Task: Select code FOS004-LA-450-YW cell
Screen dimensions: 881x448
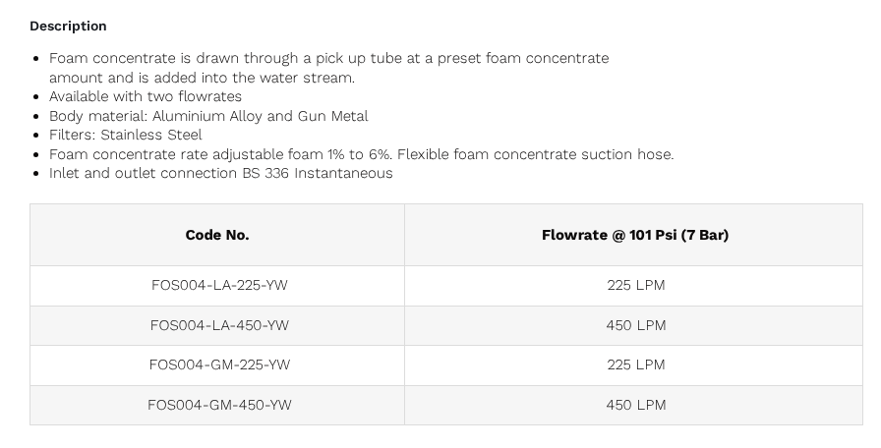Action: pos(219,325)
